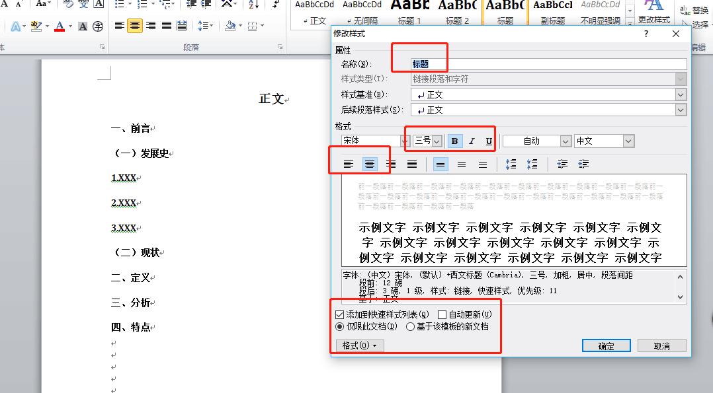Click 更改样式 on the ribbon

point(654,15)
